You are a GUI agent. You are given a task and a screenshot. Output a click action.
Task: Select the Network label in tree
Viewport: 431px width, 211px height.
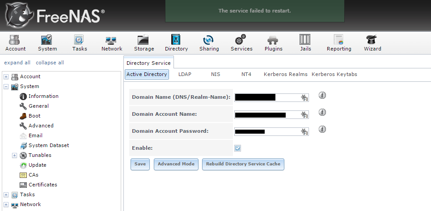click(x=30, y=204)
